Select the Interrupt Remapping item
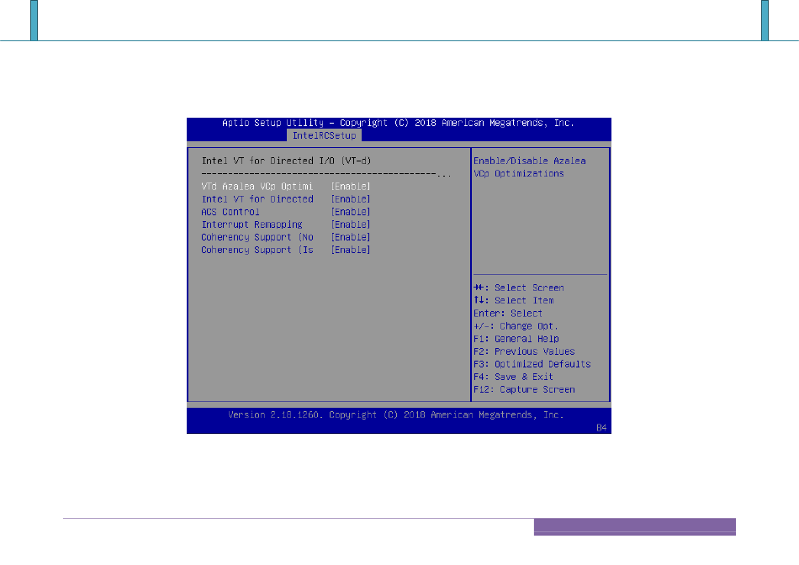 pyautogui.click(x=251, y=224)
